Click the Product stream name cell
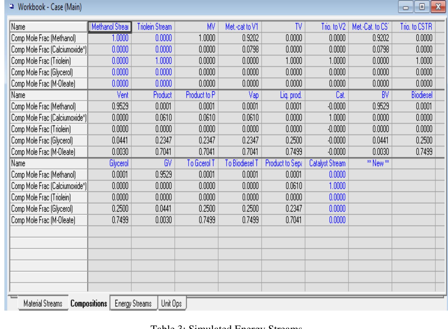 (x=153, y=95)
